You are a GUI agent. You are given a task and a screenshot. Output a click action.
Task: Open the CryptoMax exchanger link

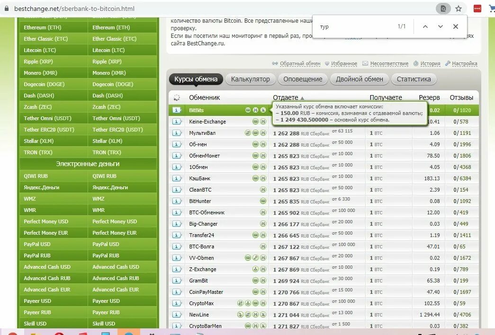coord(201,303)
